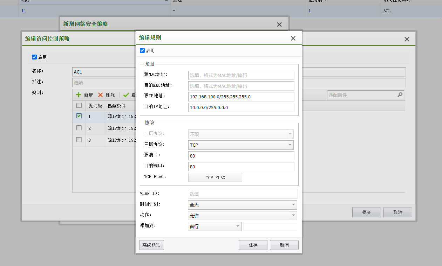Close the 编辑访问控制策略 dialog
442x266 pixels.
pos(407,39)
